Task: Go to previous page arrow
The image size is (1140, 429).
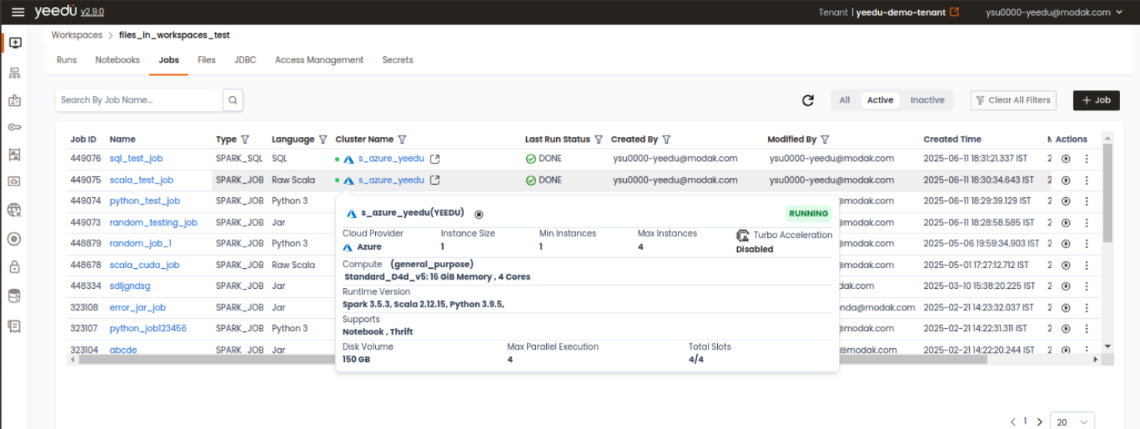Action: click(x=1013, y=422)
